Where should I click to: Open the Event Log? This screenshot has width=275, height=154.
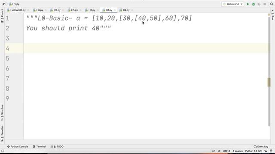coord(261,146)
